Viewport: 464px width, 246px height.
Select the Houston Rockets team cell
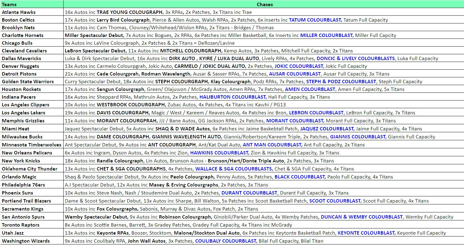(21, 89)
